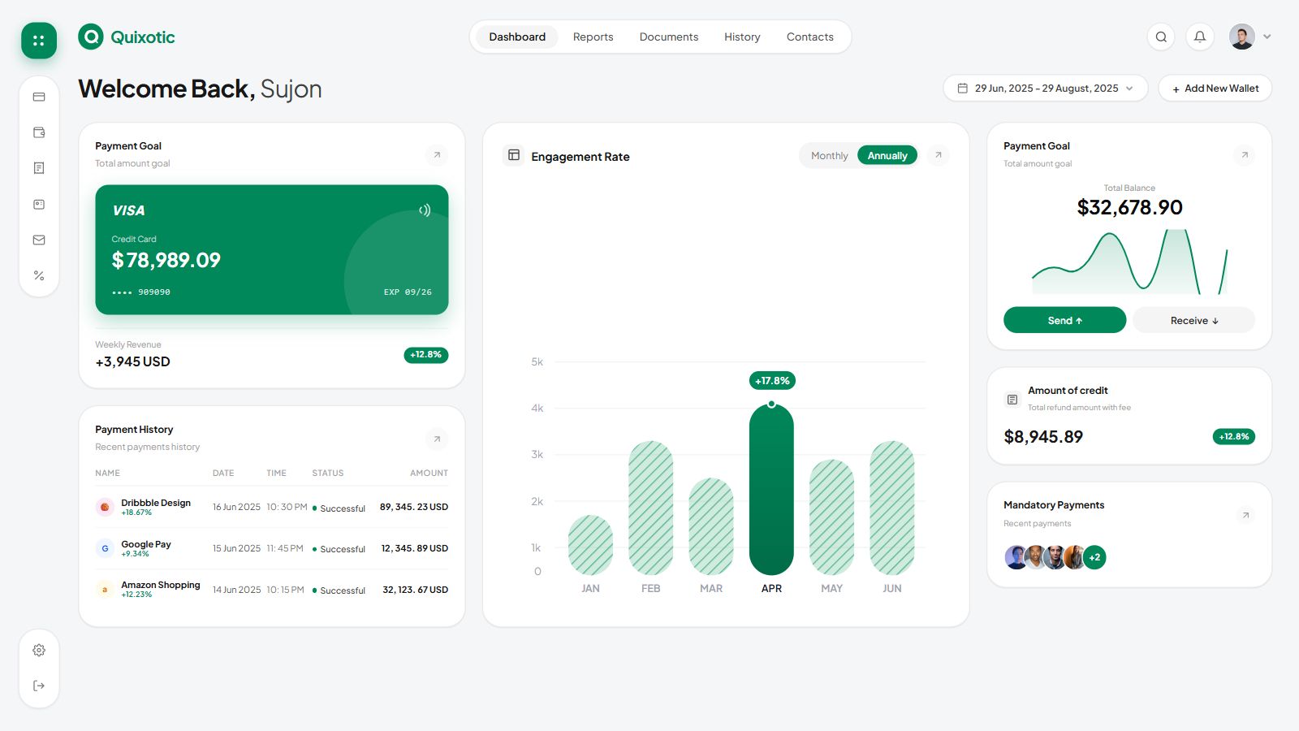1299x731 pixels.
Task: Switch engagement chart to Monthly
Action: tap(829, 156)
